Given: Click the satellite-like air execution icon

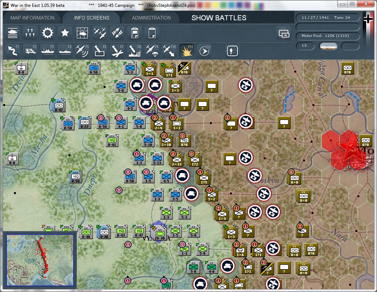Looking at the screenshot, I should click(117, 33).
